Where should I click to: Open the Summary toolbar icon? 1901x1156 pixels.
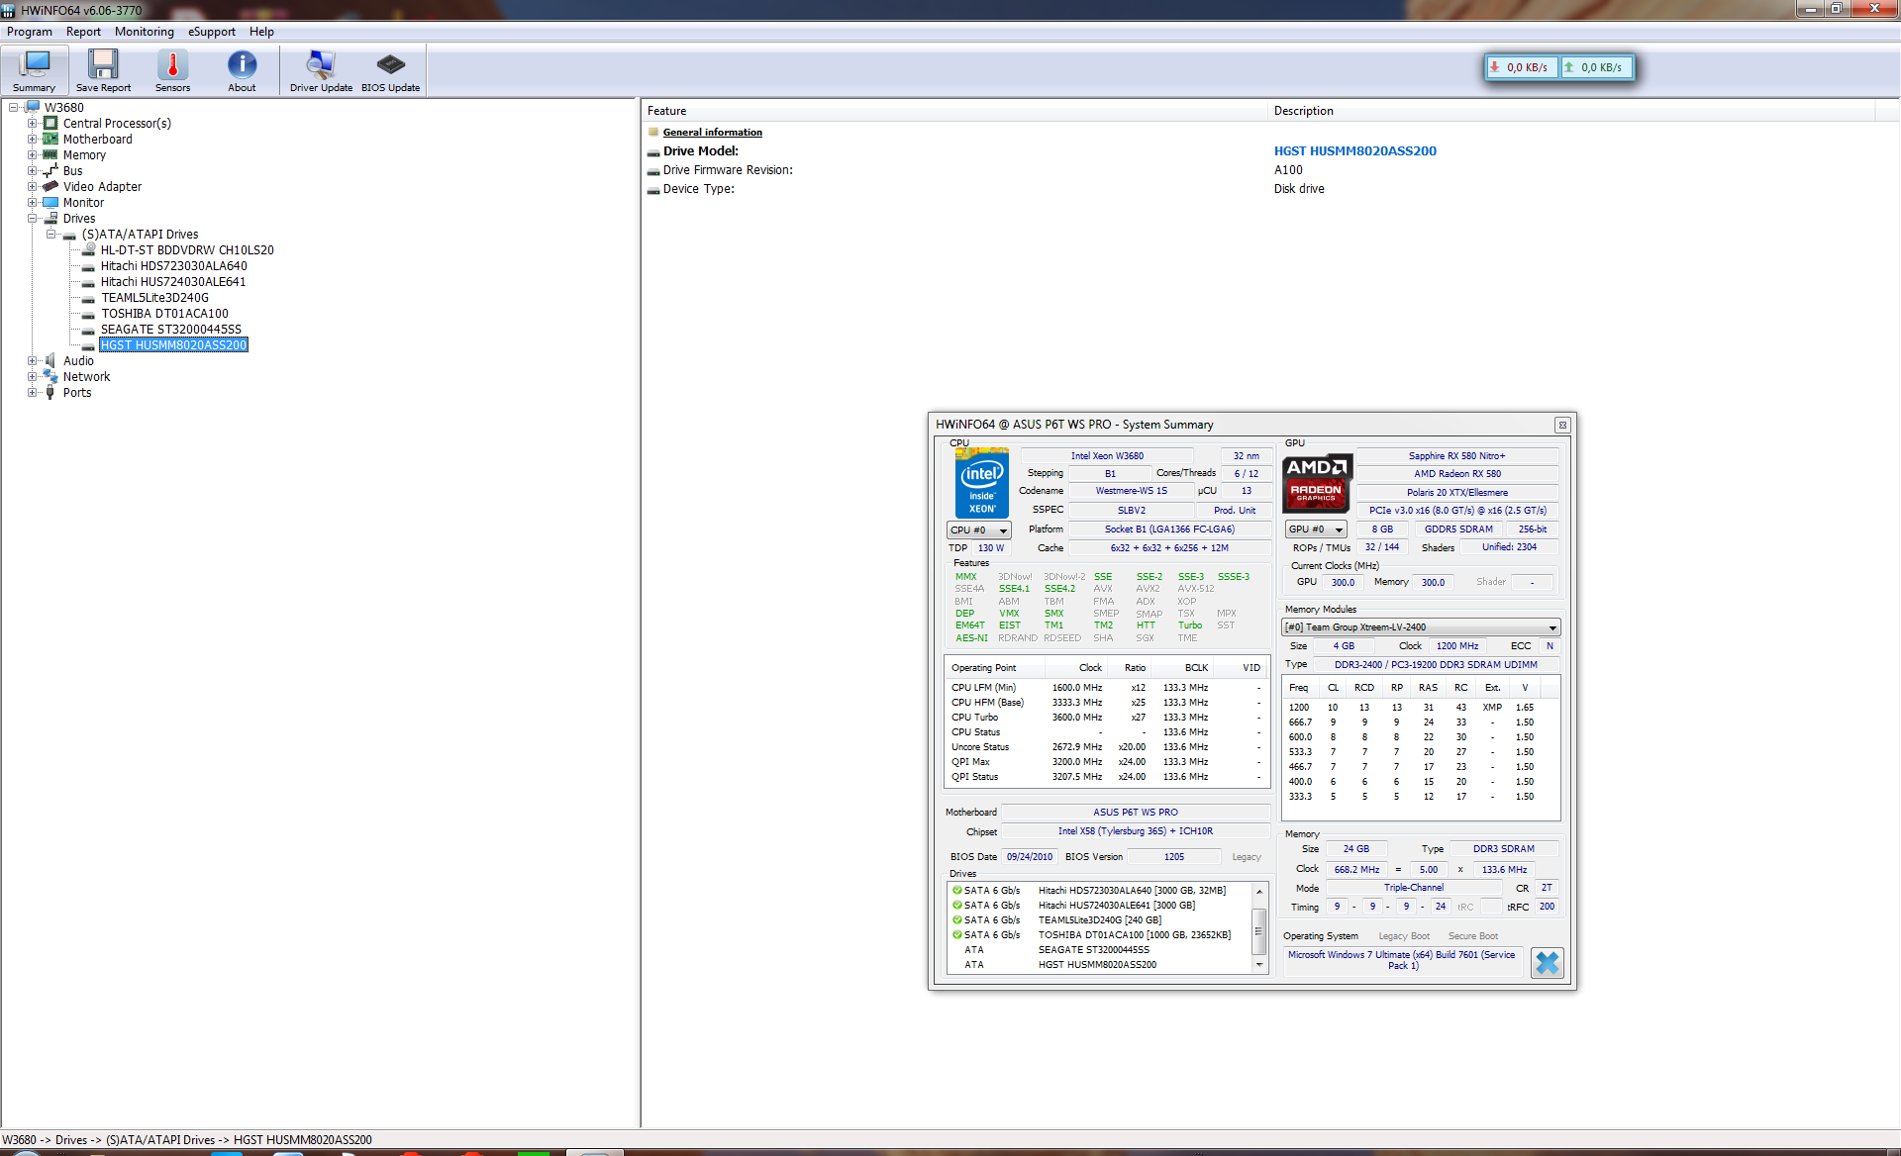35,70
